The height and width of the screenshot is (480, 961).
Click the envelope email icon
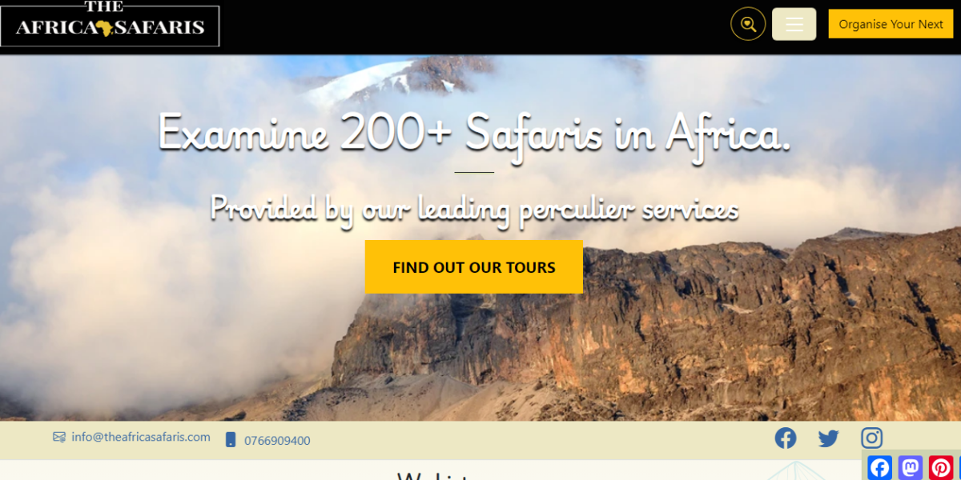59,437
